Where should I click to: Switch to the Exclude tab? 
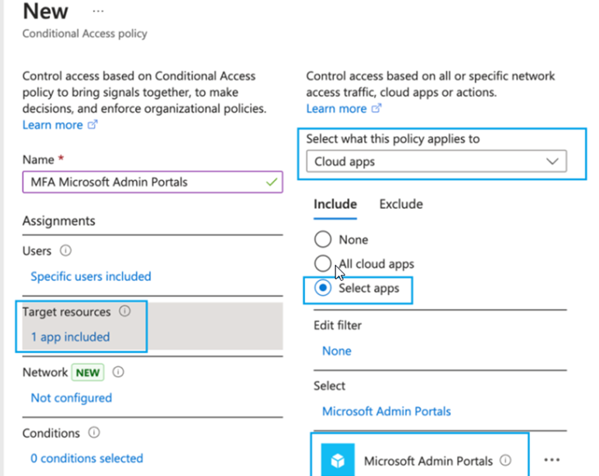click(401, 204)
